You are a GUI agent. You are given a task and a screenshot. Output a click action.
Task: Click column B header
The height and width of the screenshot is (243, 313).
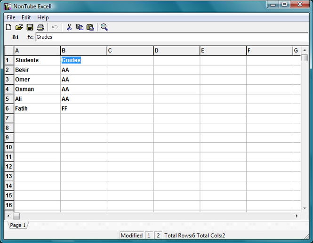click(x=84, y=51)
